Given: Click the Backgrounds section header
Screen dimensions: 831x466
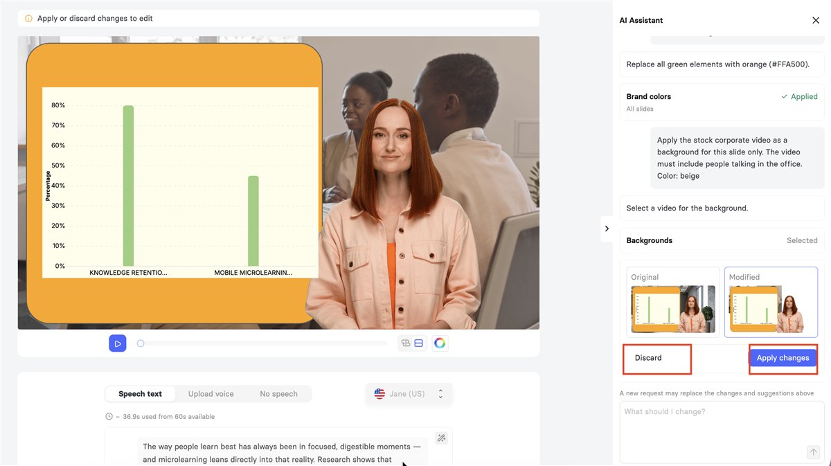Looking at the screenshot, I should pos(722,240).
